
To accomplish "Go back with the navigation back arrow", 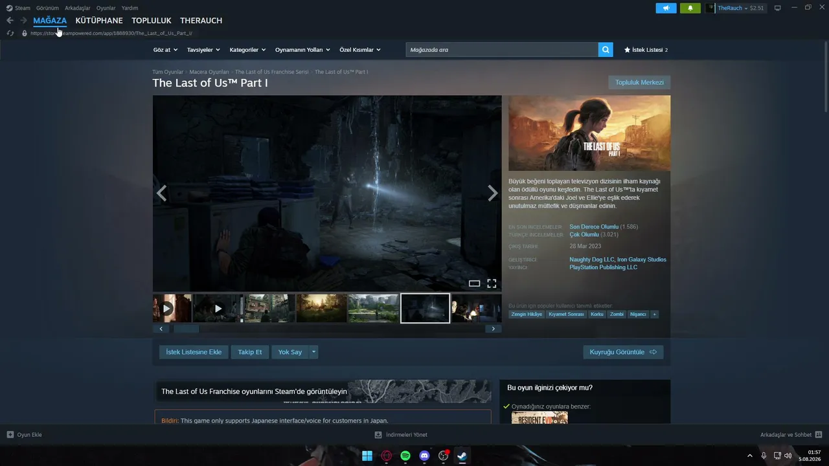I will (x=10, y=21).
